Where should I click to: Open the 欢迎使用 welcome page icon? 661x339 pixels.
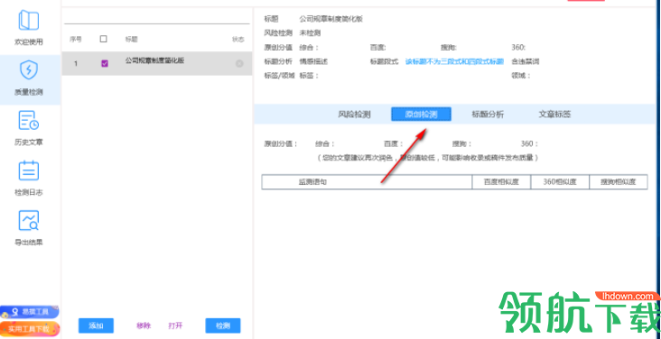tap(29, 21)
